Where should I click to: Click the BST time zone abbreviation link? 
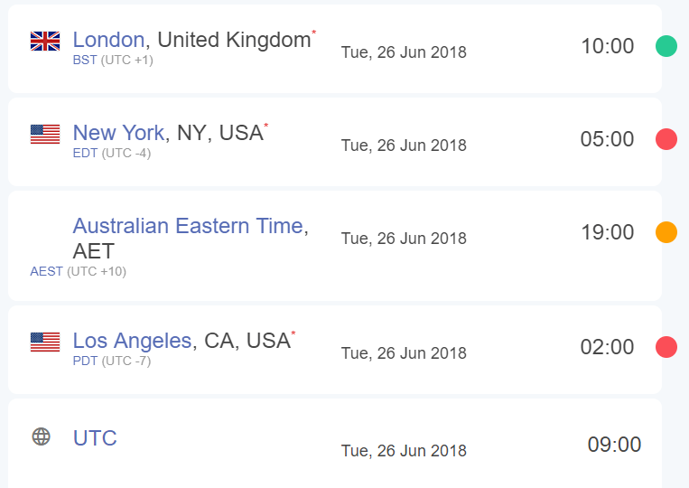pos(85,60)
